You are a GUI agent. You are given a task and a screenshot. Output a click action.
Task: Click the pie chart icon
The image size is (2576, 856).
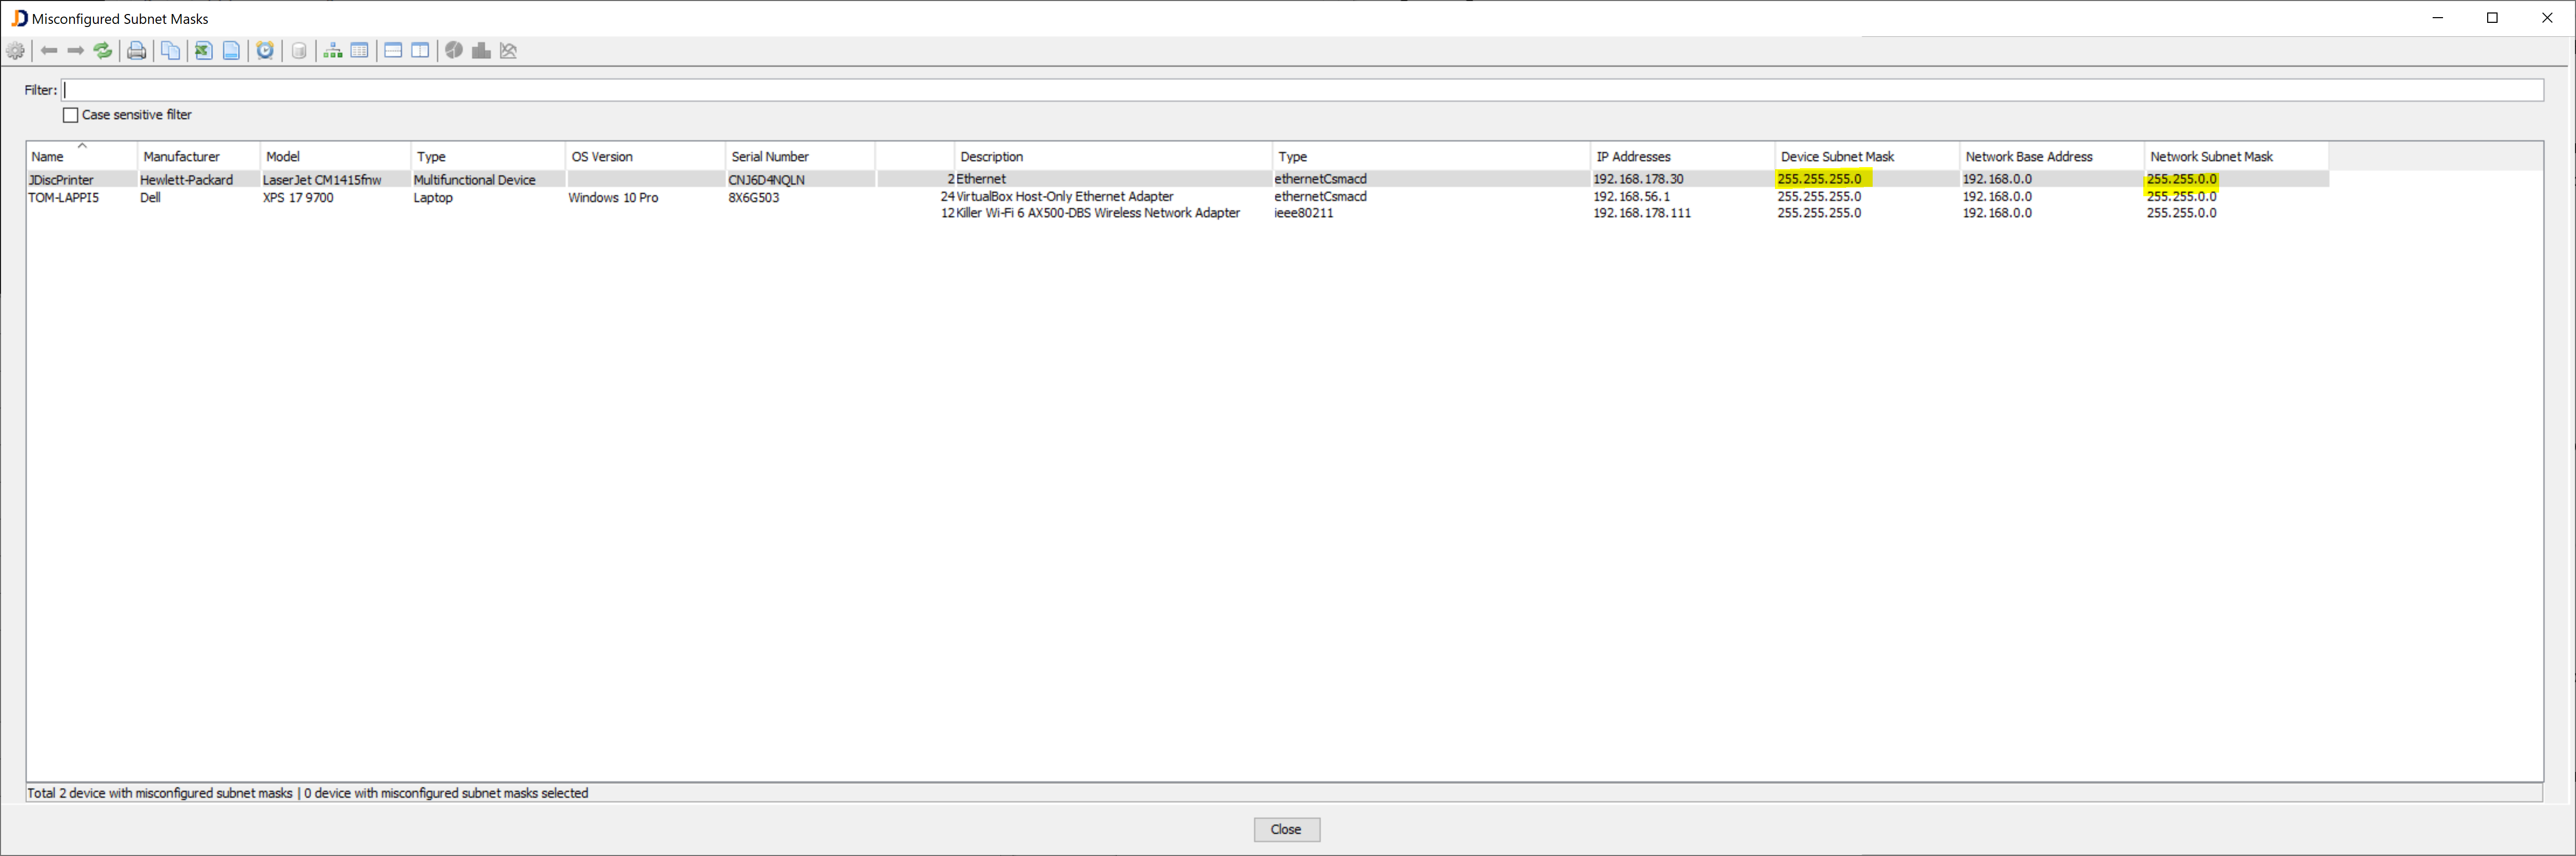click(454, 50)
